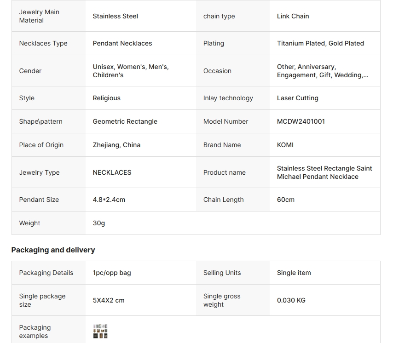The height and width of the screenshot is (343, 399).
Task: Select the Stainless Steel material value
Action: coord(115,16)
